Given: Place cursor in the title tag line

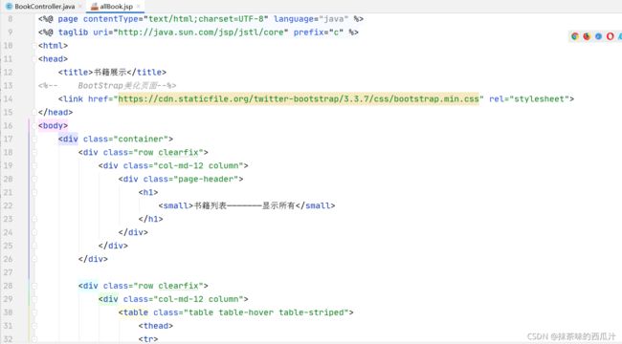Looking at the screenshot, I should (112, 73).
